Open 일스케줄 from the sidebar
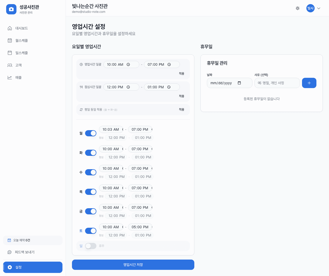This screenshot has width=329, height=276. [10, 53]
